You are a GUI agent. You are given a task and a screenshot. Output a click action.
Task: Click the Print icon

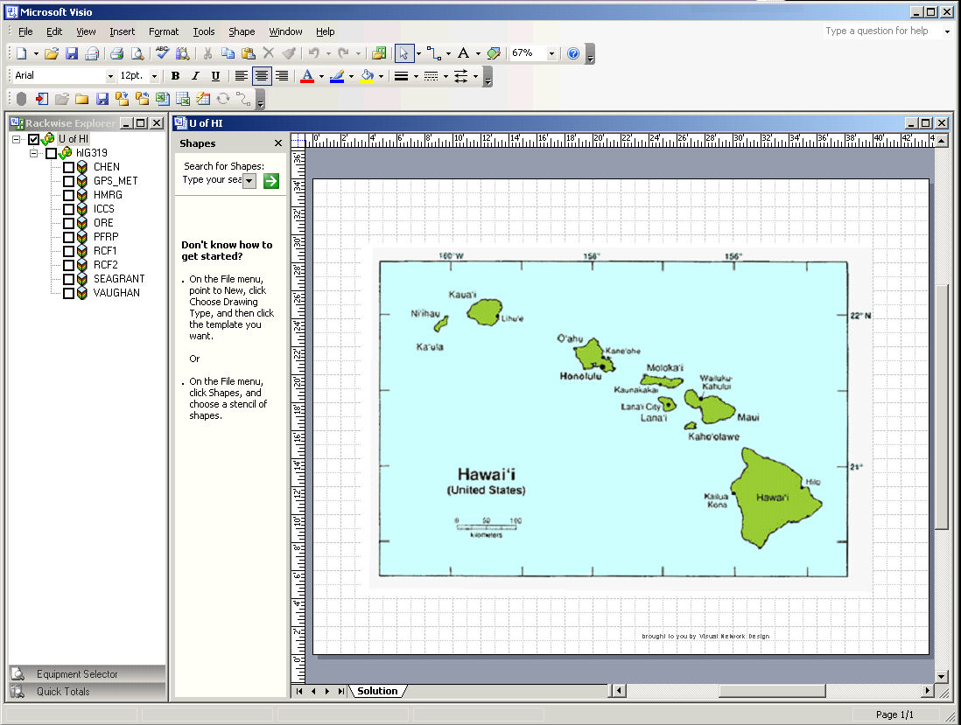116,53
